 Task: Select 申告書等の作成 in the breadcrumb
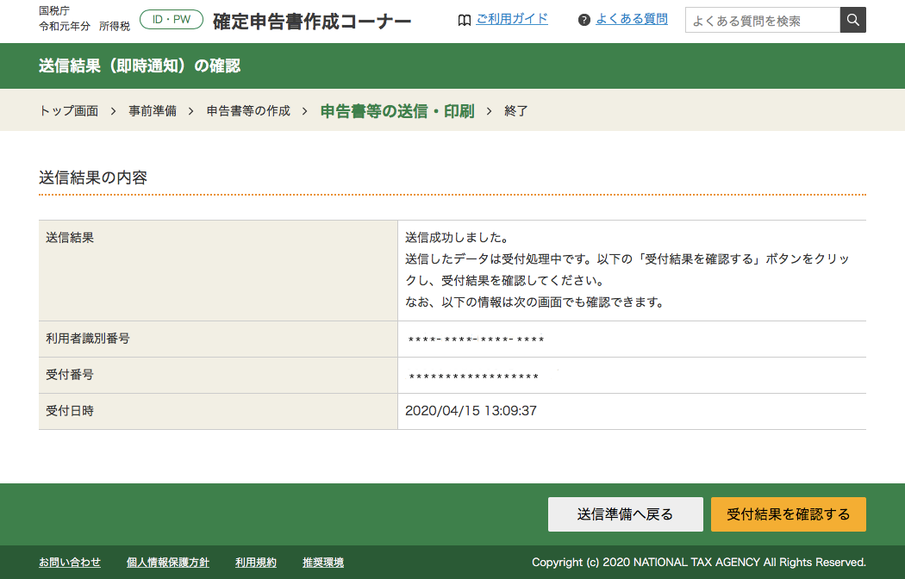247,110
